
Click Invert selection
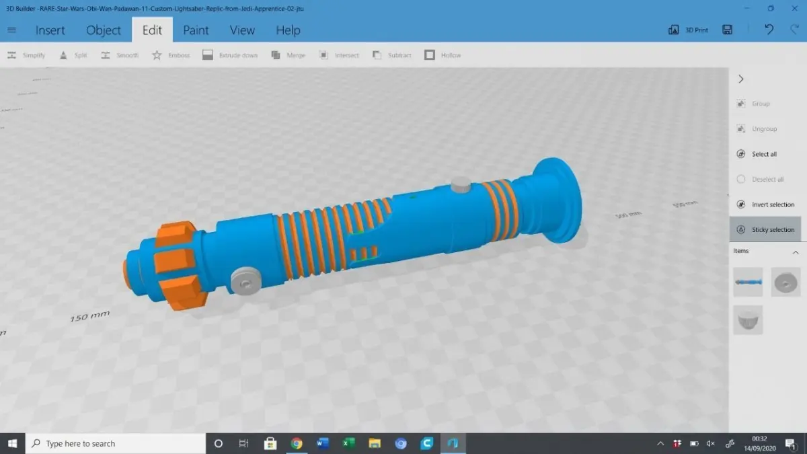[765, 204]
